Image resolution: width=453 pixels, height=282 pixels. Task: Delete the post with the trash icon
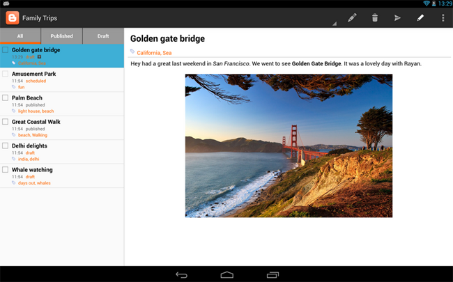click(375, 18)
